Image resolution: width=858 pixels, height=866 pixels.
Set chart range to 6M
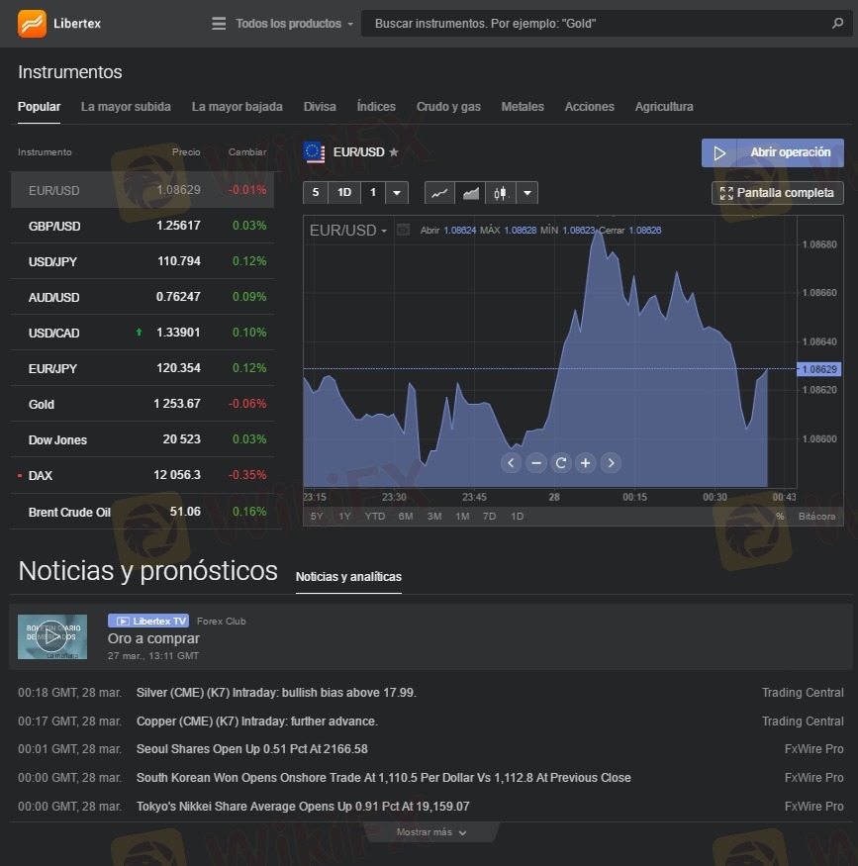(406, 517)
